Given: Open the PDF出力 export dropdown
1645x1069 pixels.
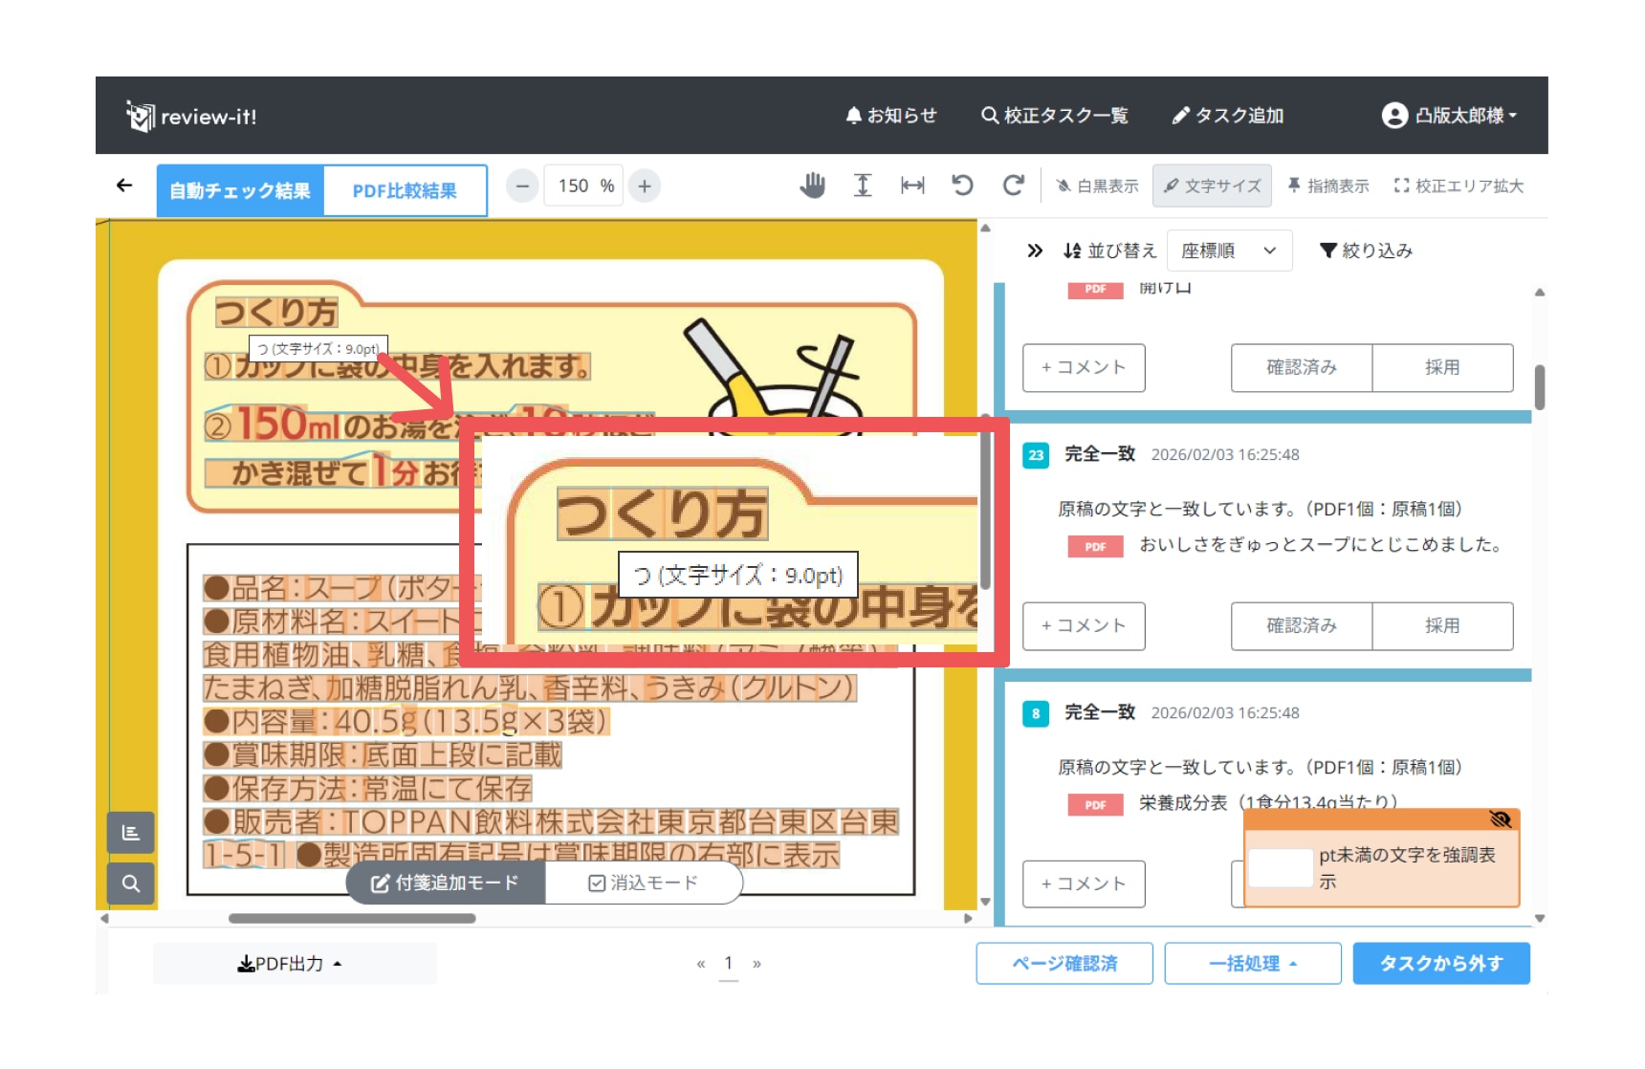Looking at the screenshot, I should 290,964.
